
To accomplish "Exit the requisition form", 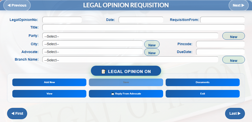I will click(x=202, y=94).
